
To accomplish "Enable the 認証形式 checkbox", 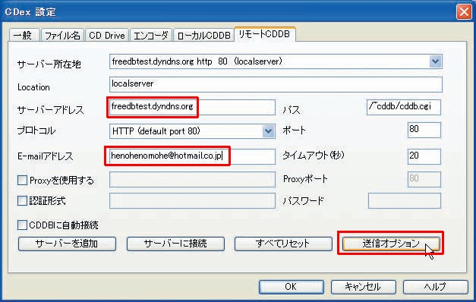I will (22, 200).
